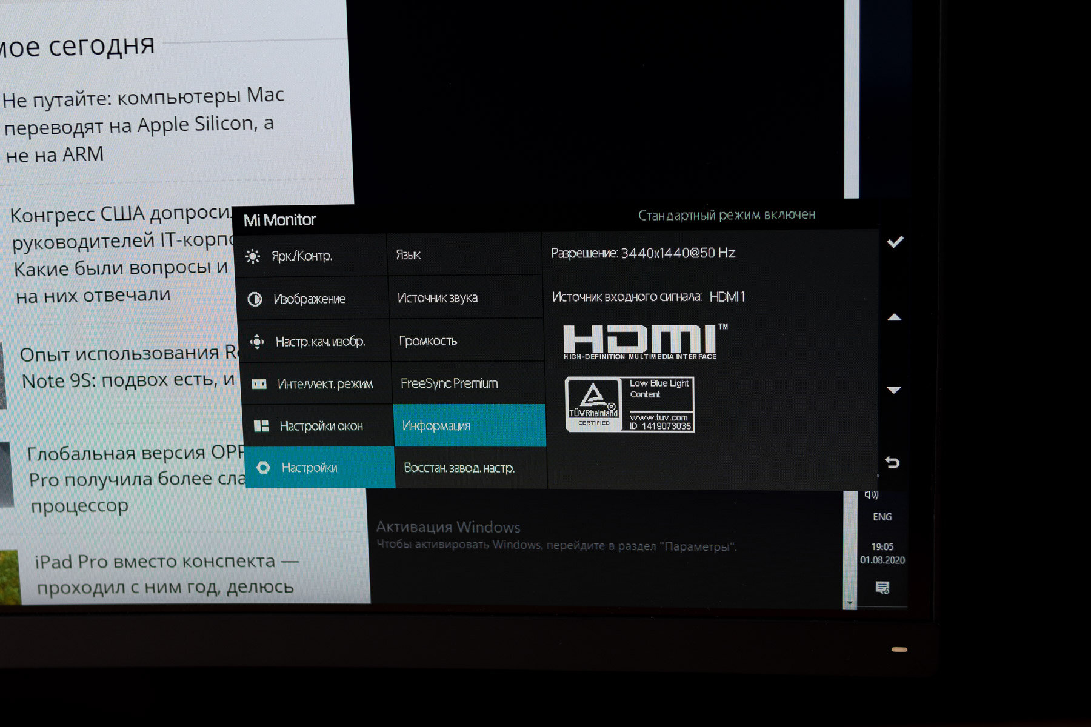Open the Язык menu item
This screenshot has height=727, width=1091.
point(464,254)
